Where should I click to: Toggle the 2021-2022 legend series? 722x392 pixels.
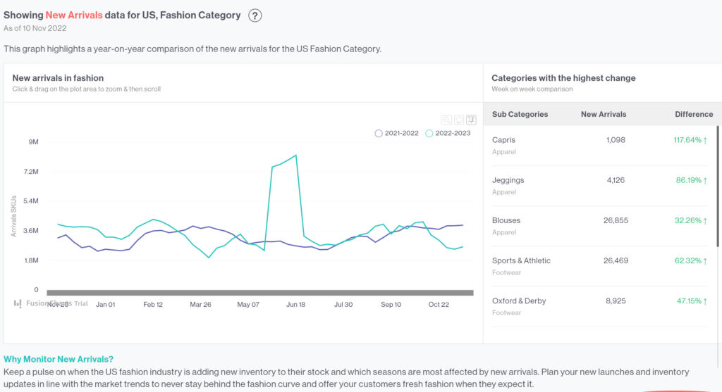point(398,133)
